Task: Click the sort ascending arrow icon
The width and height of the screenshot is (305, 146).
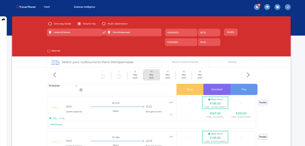Action: click(81, 90)
